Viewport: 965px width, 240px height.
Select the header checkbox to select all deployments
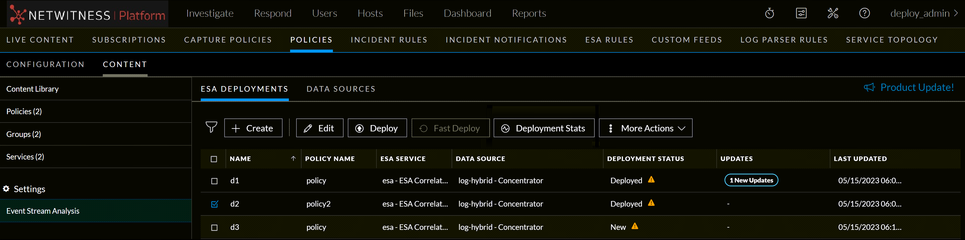pos(214,159)
